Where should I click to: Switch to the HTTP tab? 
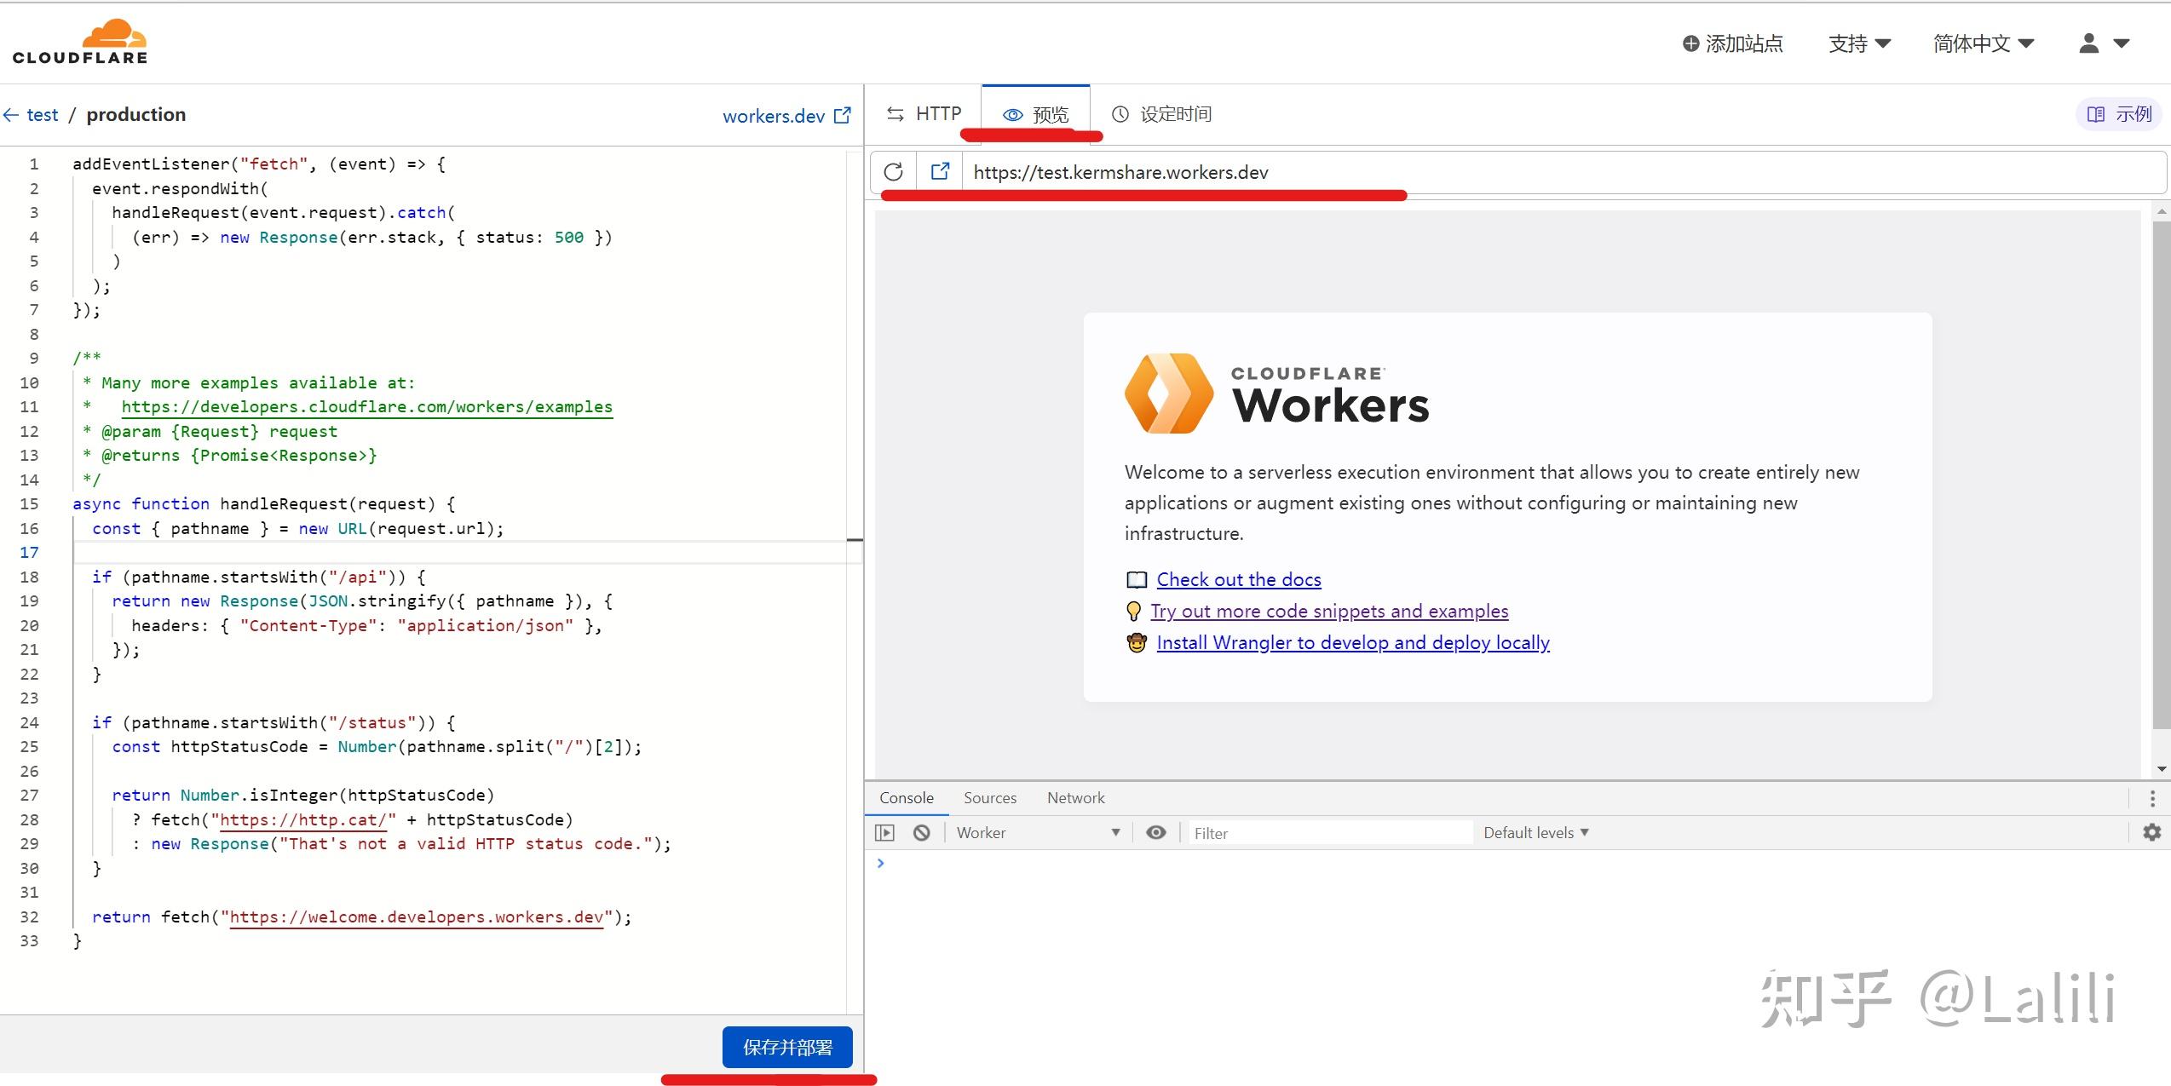tap(923, 112)
